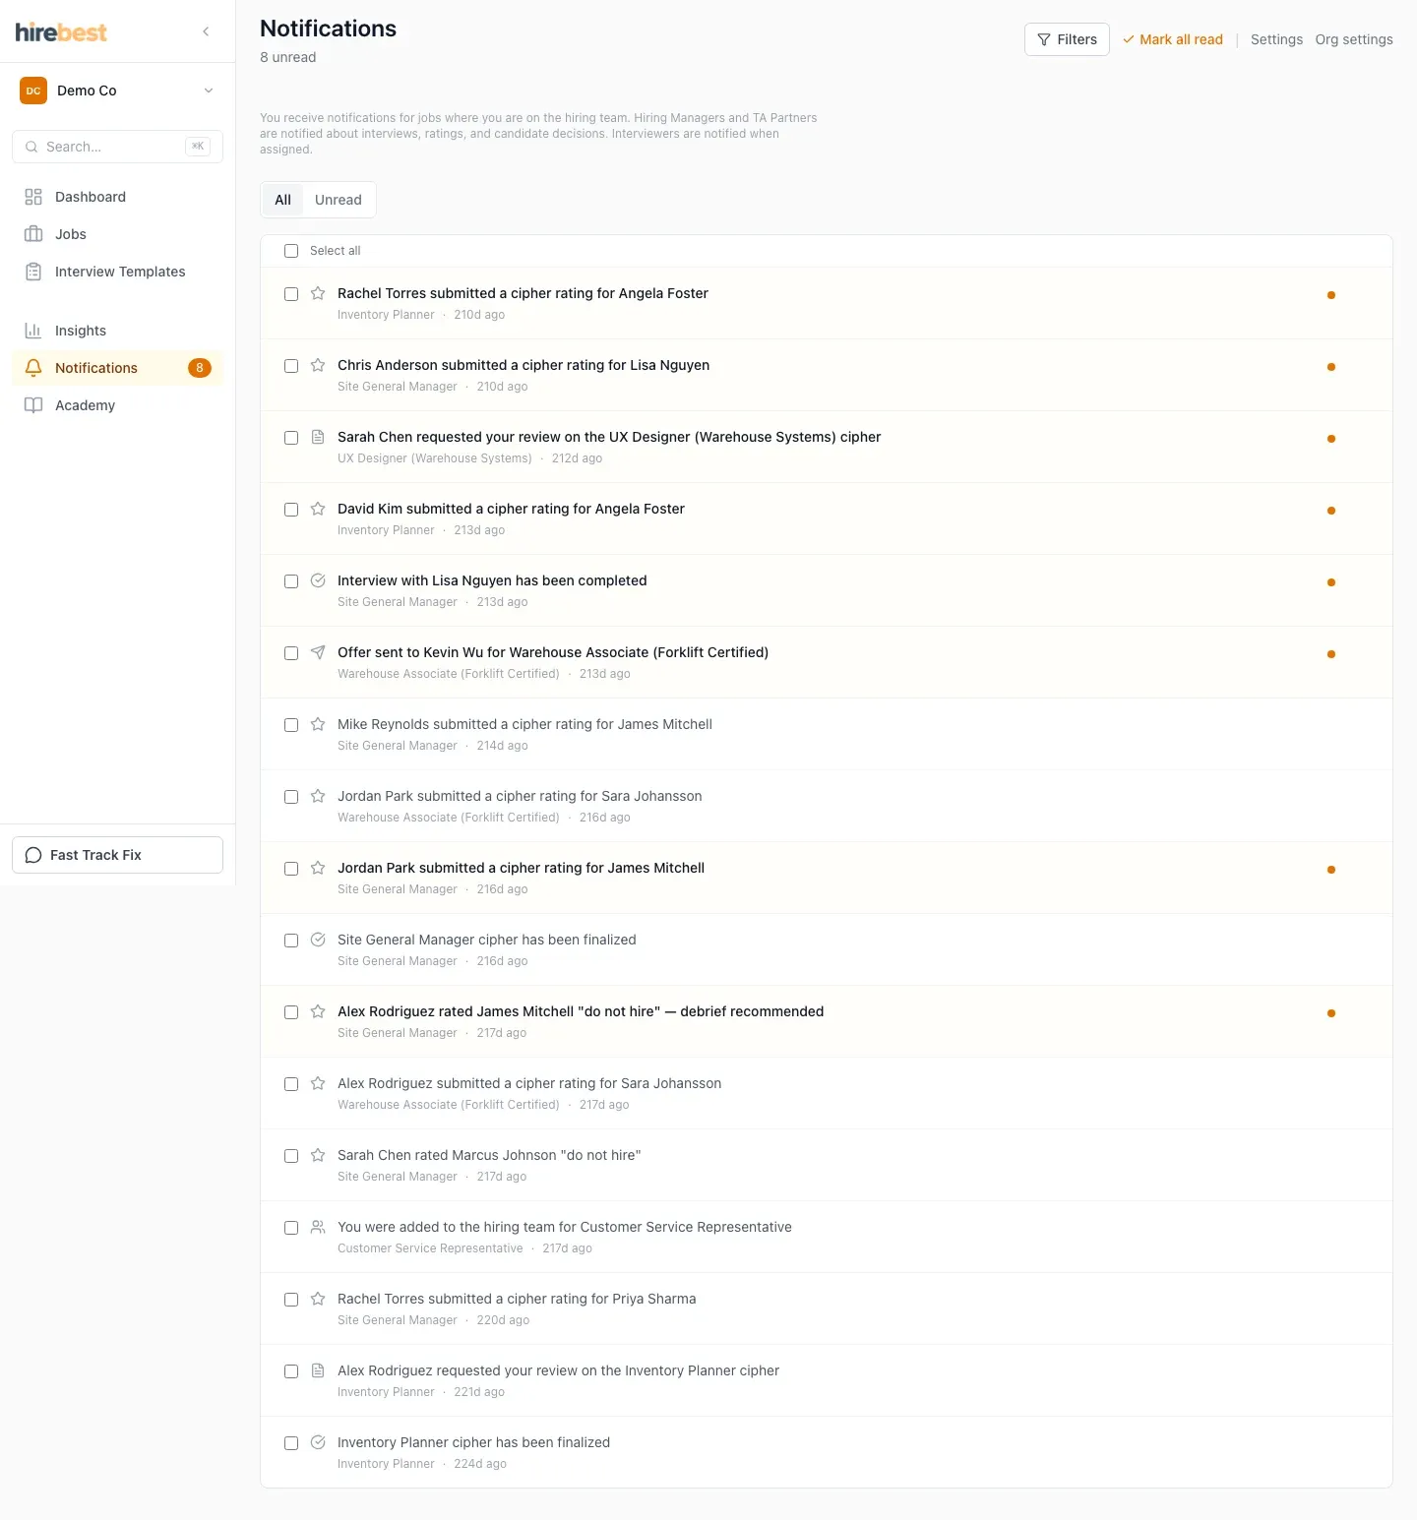Screen dimensions: 1417x1520
Task: Select checkbox for David Kim rating notification
Action: coord(291,510)
